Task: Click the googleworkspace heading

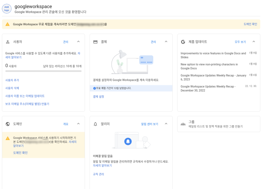Action: (x=33, y=7)
